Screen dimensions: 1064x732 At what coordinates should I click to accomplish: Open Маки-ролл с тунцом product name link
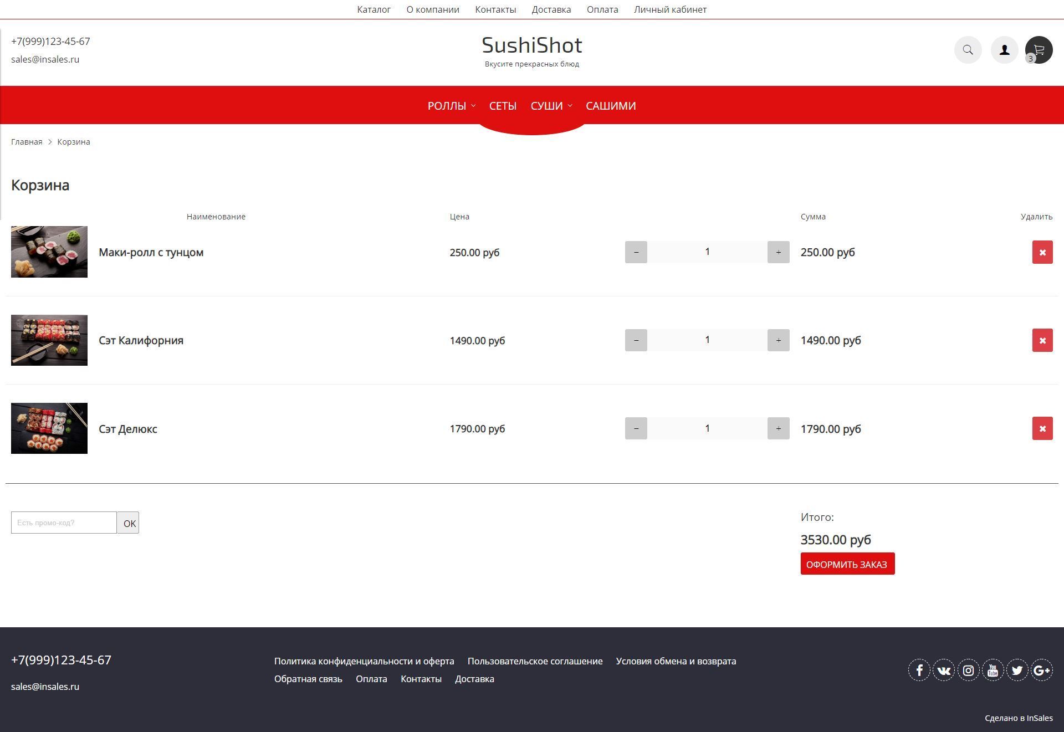tap(151, 252)
